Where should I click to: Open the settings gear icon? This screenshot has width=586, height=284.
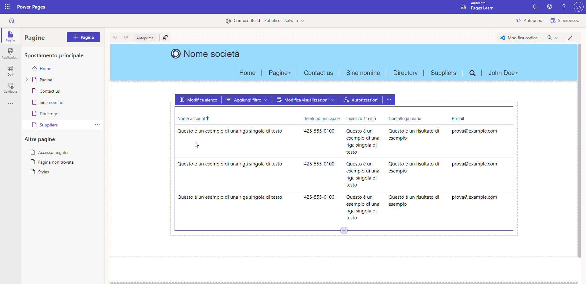point(549,7)
